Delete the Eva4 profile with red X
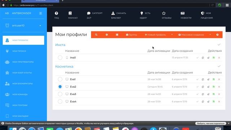Image resolution: width=231 pixels, height=130 pixels. pos(219,101)
